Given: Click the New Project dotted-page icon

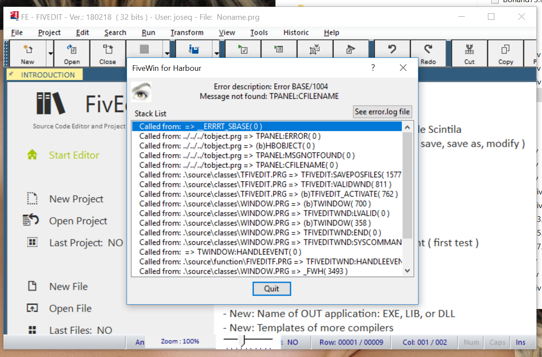Looking at the screenshot, I should coord(32,198).
